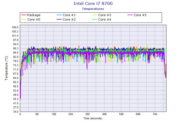This screenshot has height=124, width=186.
Task: Click the 71.5 y-axis value
Action: click(x=16, y=69)
